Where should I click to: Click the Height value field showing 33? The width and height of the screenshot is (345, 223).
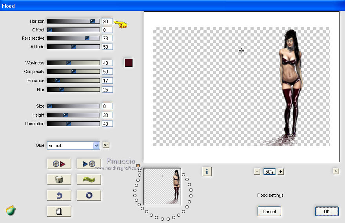click(107, 115)
